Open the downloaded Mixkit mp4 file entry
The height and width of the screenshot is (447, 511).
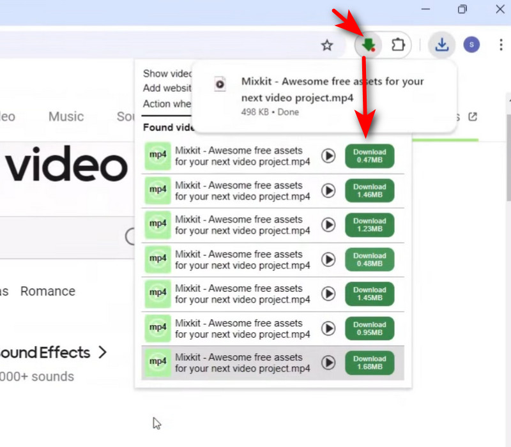coord(324,97)
